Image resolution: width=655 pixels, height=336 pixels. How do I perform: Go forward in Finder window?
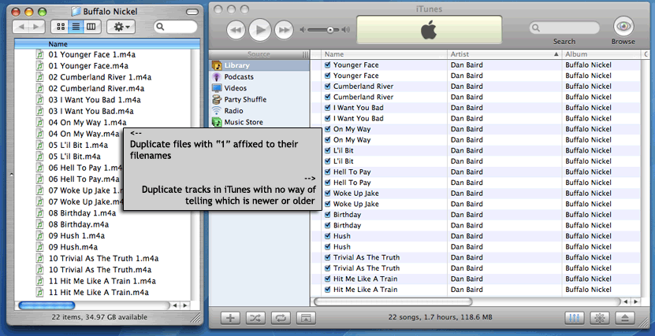(x=37, y=27)
